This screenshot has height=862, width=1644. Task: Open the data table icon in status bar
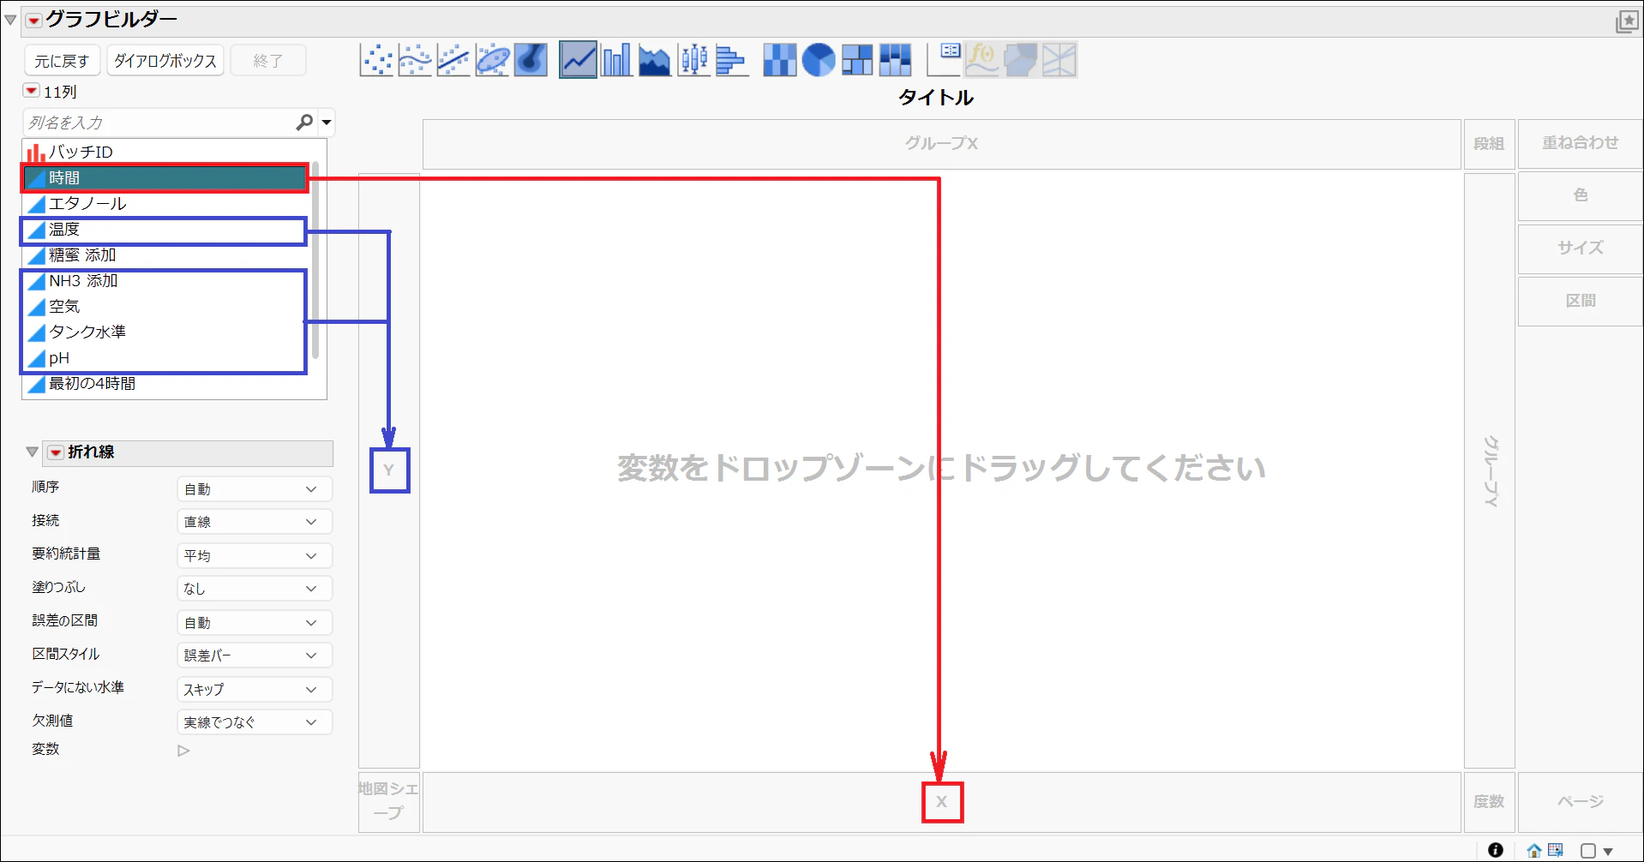(x=1556, y=850)
